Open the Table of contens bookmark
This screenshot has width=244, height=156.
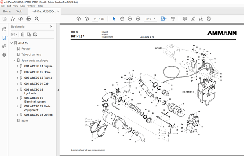[31, 54]
